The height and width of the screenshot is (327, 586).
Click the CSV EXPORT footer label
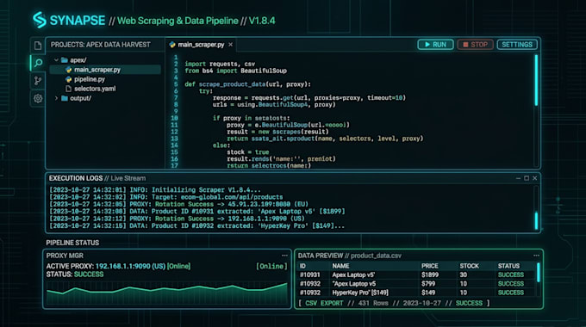coord(324,303)
